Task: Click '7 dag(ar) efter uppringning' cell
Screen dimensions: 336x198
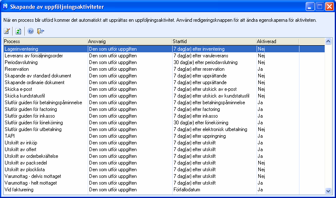Action: click(x=200, y=136)
